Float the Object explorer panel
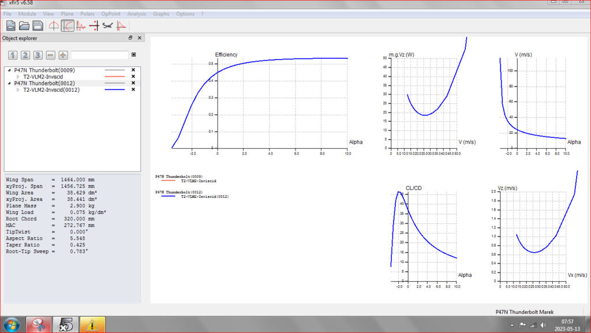This screenshot has height=333, width=591. 130,38
